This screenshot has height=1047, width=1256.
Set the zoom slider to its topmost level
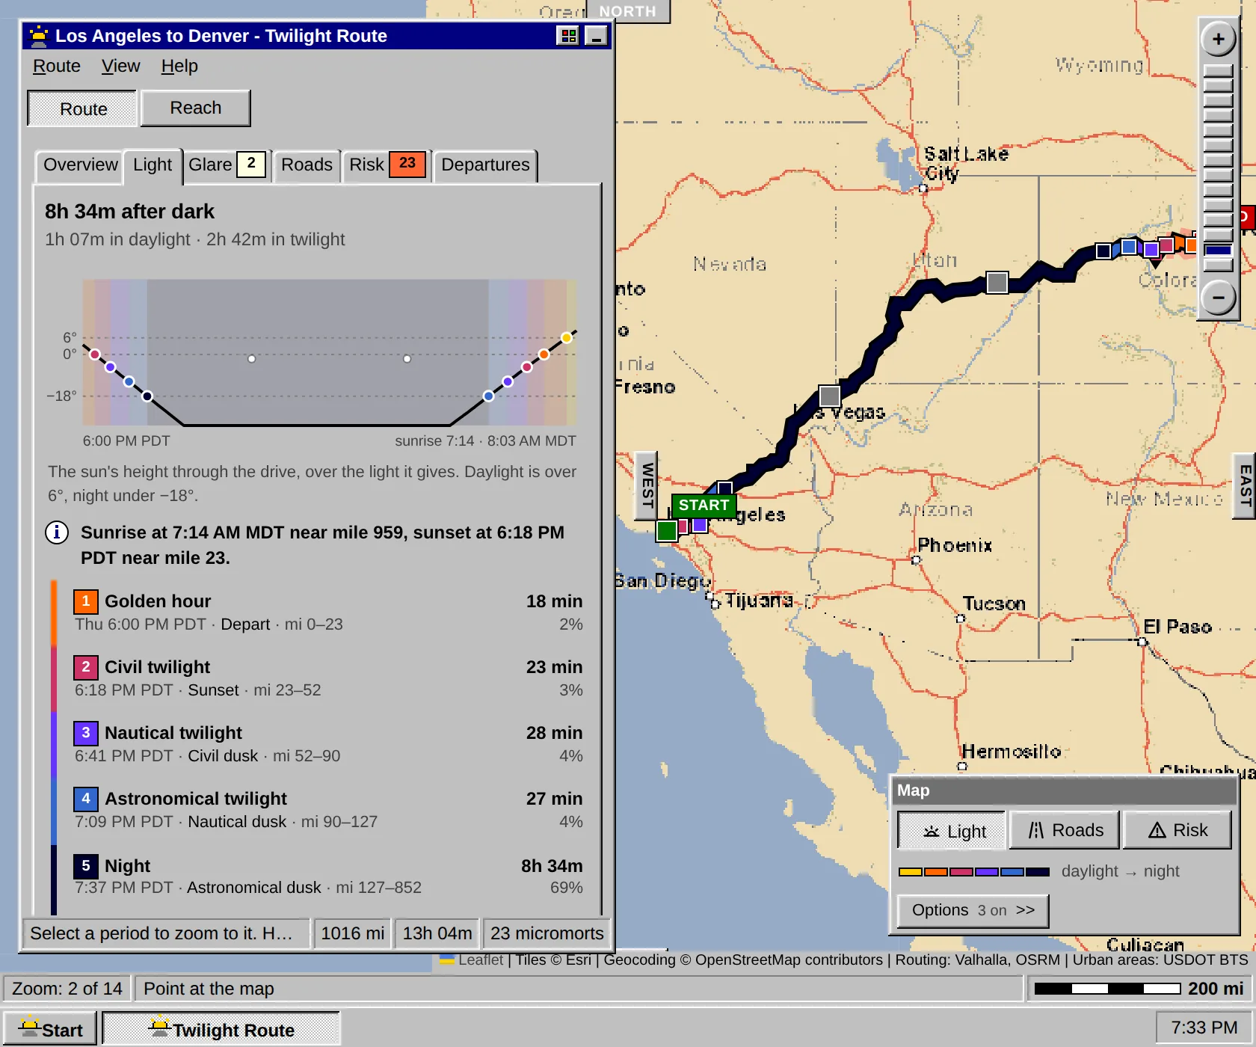tap(1218, 70)
